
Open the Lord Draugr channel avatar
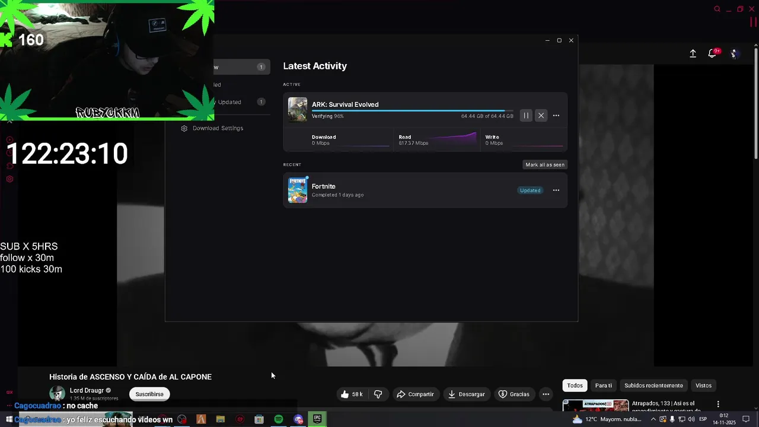pyautogui.click(x=57, y=394)
